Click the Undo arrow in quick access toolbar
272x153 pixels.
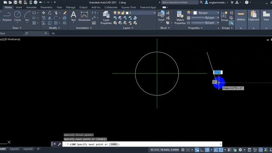[41, 2]
